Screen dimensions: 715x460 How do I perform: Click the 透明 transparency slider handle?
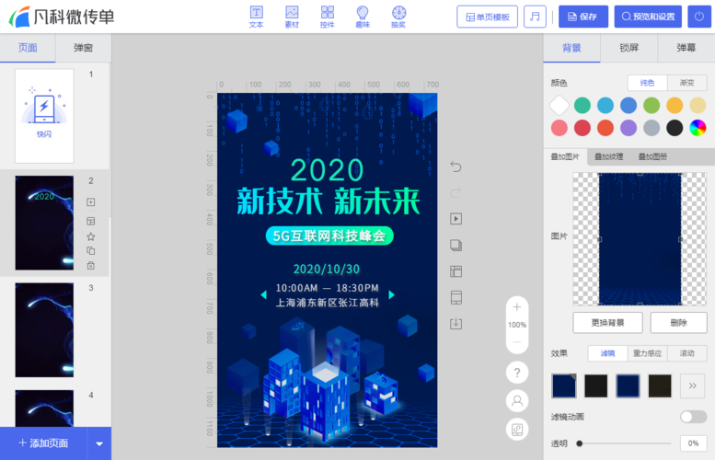[x=579, y=443]
